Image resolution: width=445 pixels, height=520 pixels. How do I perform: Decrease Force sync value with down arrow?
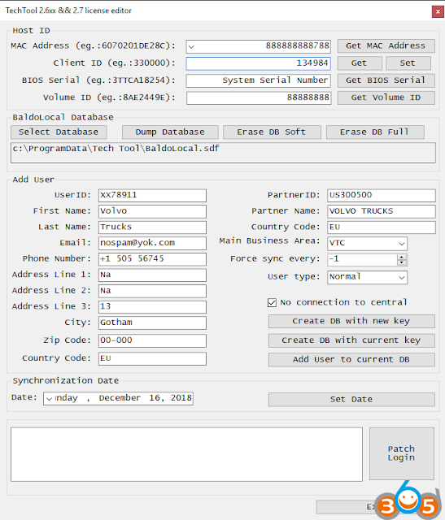[x=402, y=262]
